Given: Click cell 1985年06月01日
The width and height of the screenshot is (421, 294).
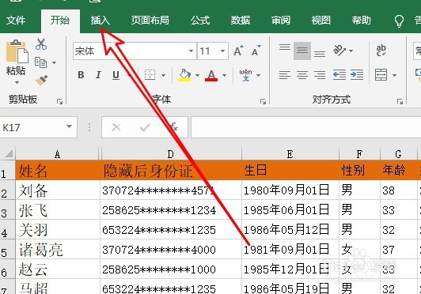Looking at the screenshot, I should point(290,210).
